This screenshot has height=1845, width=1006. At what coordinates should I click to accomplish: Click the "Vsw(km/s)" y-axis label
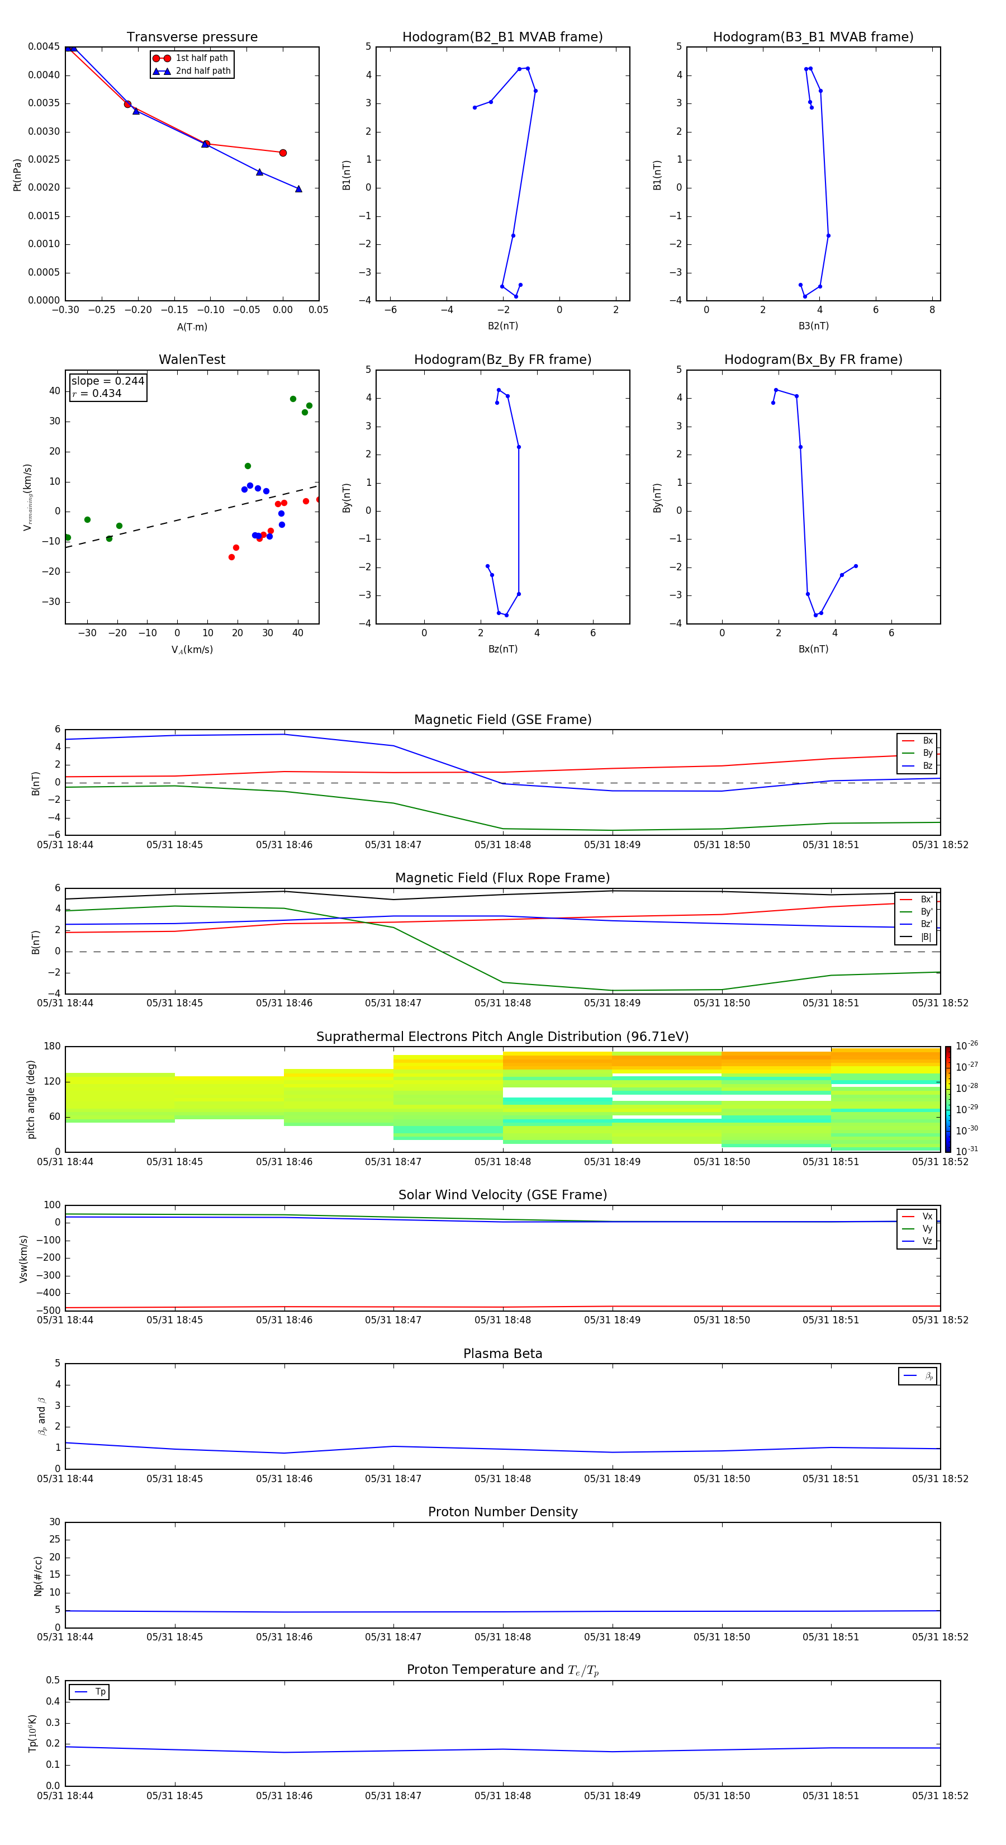tap(23, 1259)
